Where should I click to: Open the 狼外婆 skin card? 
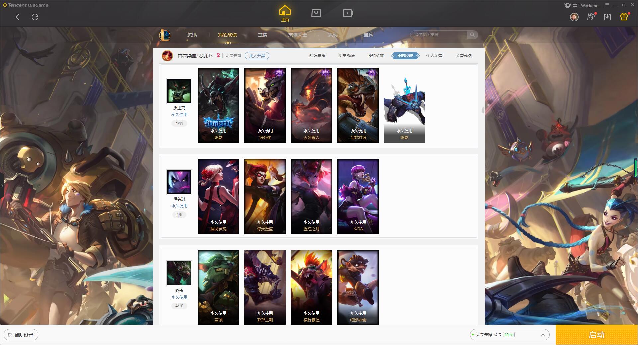tap(265, 105)
